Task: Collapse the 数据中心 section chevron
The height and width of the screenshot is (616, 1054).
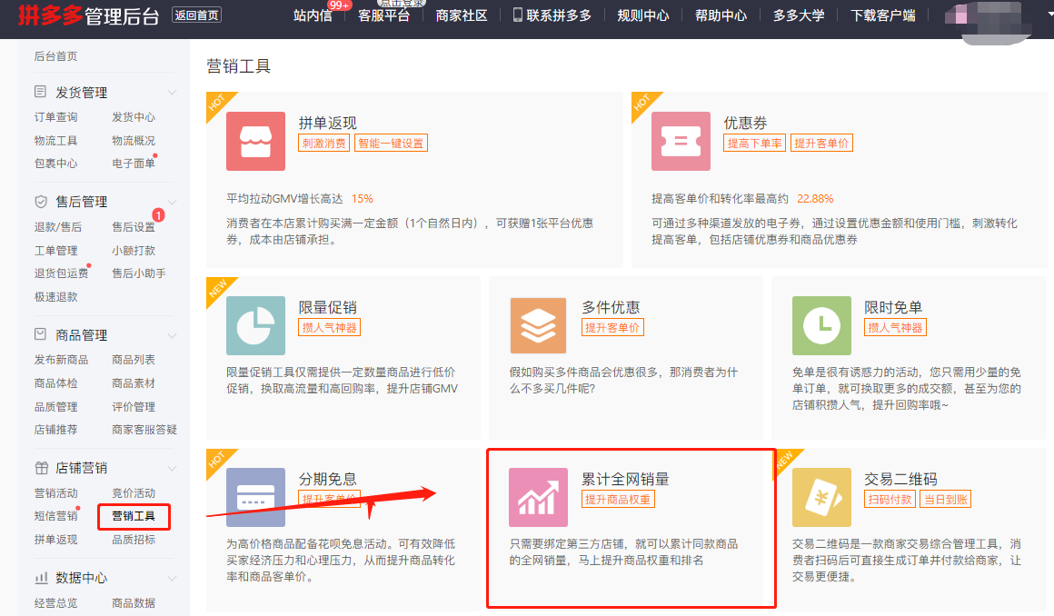Action: click(172, 578)
